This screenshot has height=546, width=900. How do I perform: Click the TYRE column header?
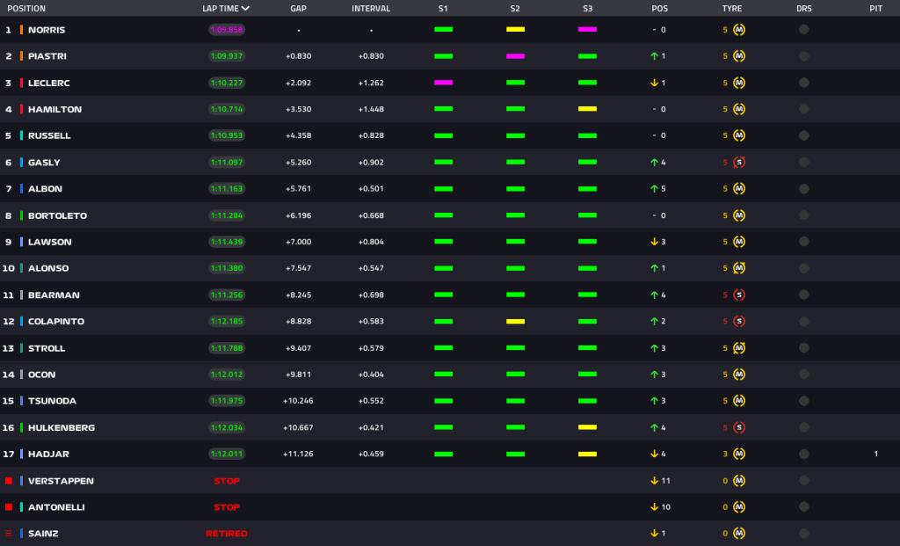[732, 9]
